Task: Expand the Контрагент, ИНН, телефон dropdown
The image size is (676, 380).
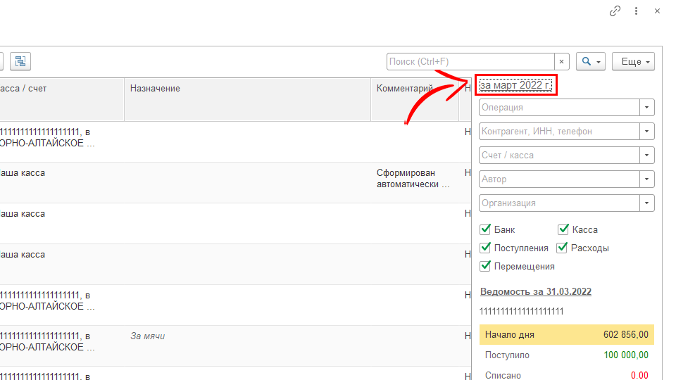Action: tap(646, 132)
